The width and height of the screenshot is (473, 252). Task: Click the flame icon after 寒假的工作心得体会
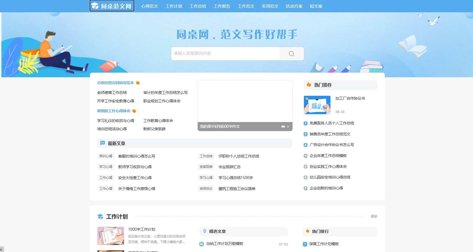[134, 111]
